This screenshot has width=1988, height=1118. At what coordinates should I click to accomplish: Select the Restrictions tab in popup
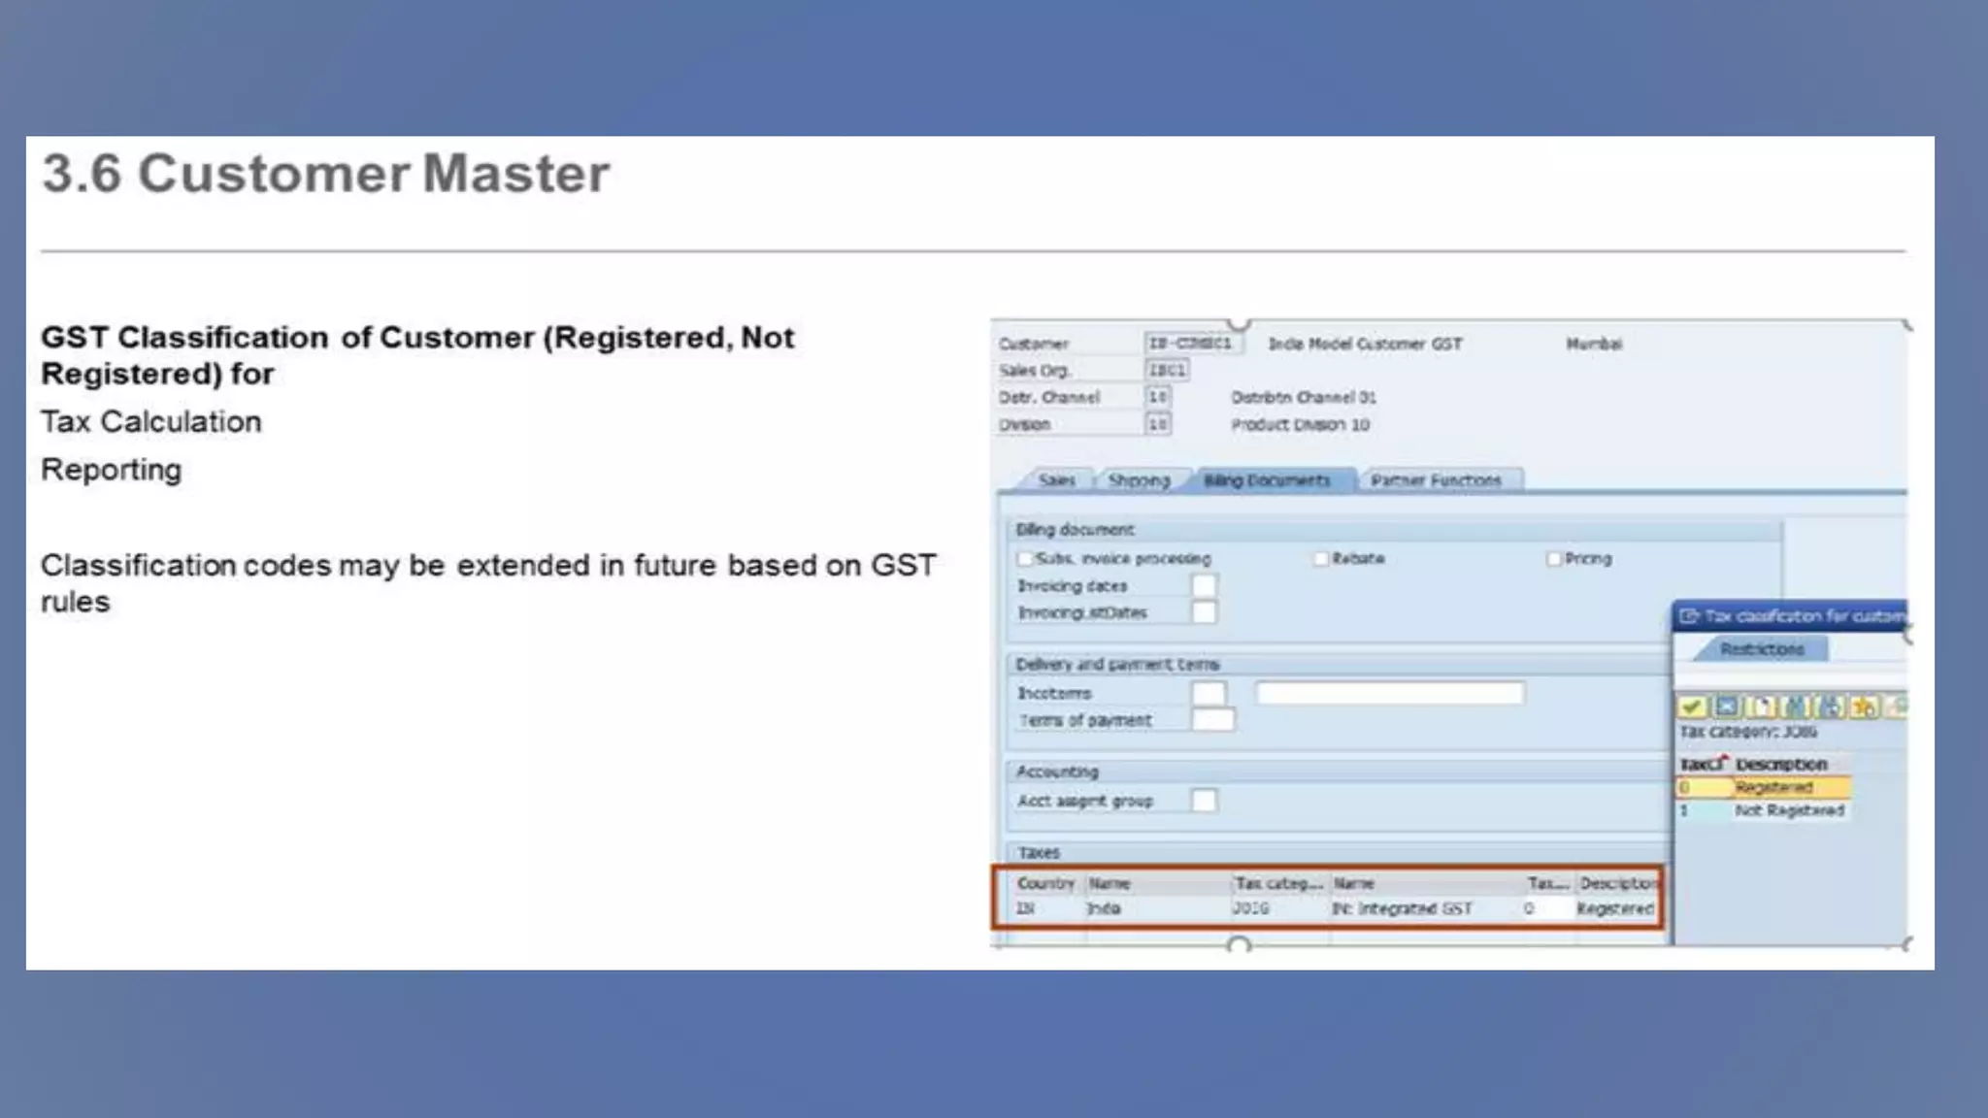pyautogui.click(x=1762, y=649)
